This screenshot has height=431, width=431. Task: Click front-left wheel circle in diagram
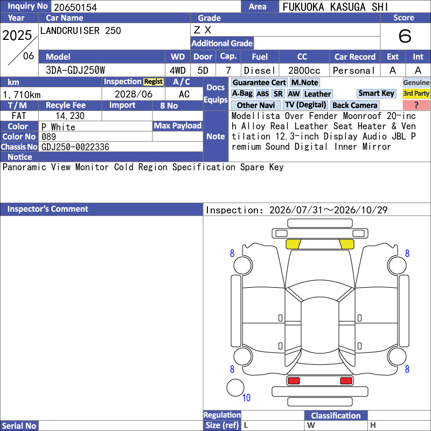point(243,265)
